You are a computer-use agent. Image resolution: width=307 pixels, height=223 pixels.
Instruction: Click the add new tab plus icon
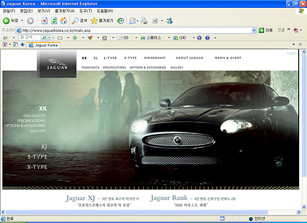pos(22,45)
